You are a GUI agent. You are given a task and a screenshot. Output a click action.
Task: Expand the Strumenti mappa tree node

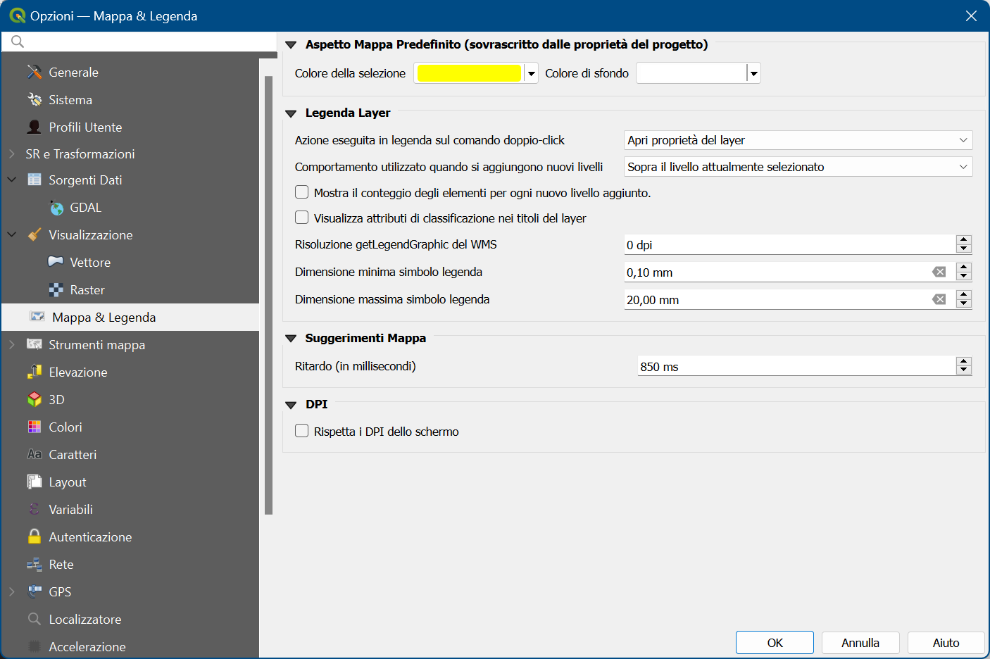point(12,344)
